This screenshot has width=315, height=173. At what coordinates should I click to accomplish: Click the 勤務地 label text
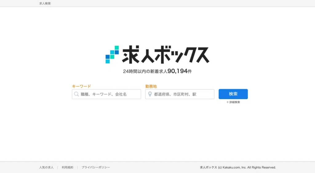click(x=151, y=86)
